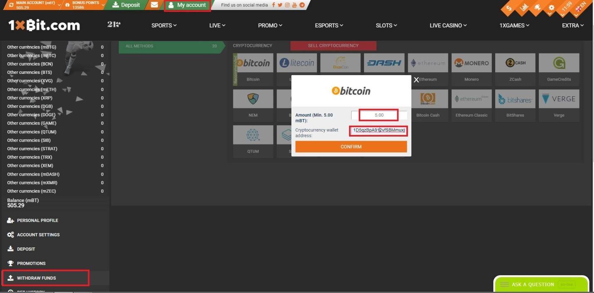Screen dimensions: 594x293
Task: Click the refresh icon beside Main Account
Action: pyautogui.click(x=11, y=5)
